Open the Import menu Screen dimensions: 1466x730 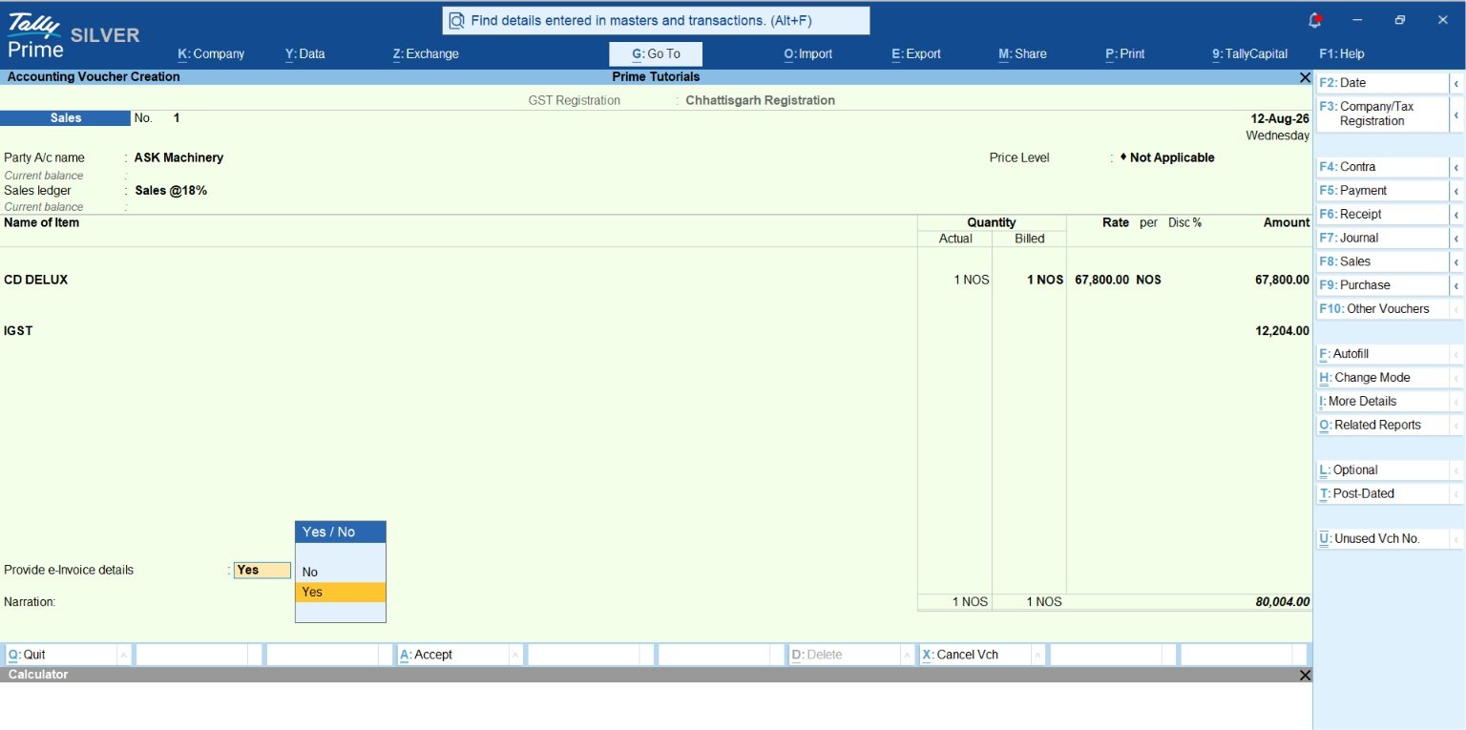[808, 54]
